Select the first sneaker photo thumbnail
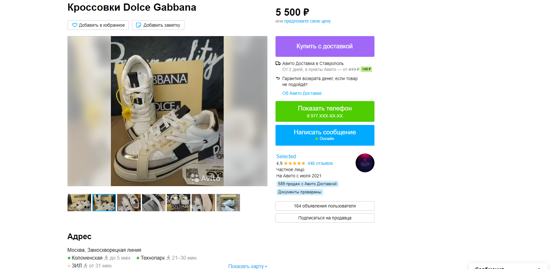Image resolution: width=551 pixels, height=269 pixels. [79, 202]
